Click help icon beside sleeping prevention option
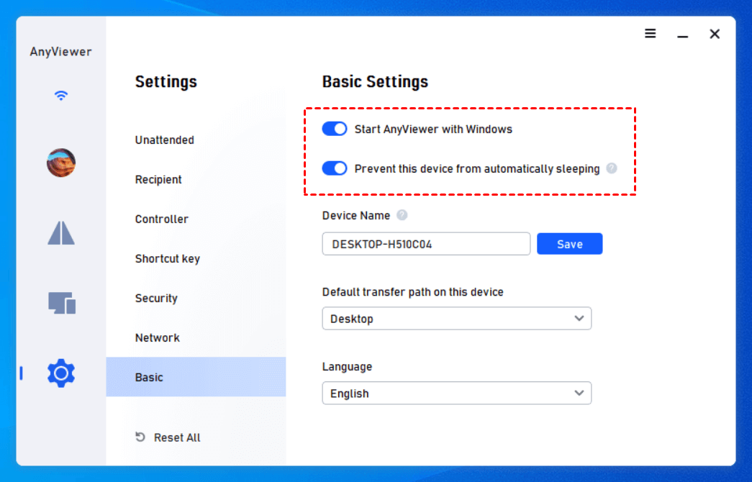Screen dimensions: 752x482 pos(612,168)
